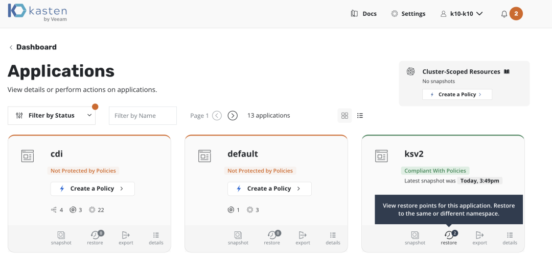
Task: Click the default card count showing 1
Action: [234, 210]
